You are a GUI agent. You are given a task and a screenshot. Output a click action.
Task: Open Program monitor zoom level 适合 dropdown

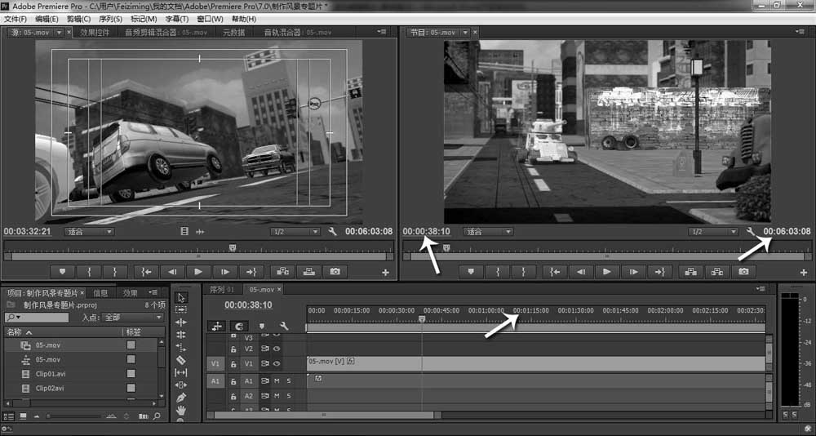(x=488, y=232)
